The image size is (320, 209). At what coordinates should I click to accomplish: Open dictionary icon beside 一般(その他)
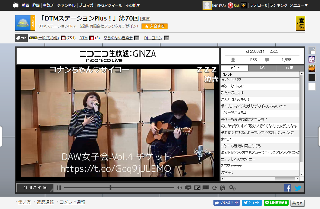[63, 38]
